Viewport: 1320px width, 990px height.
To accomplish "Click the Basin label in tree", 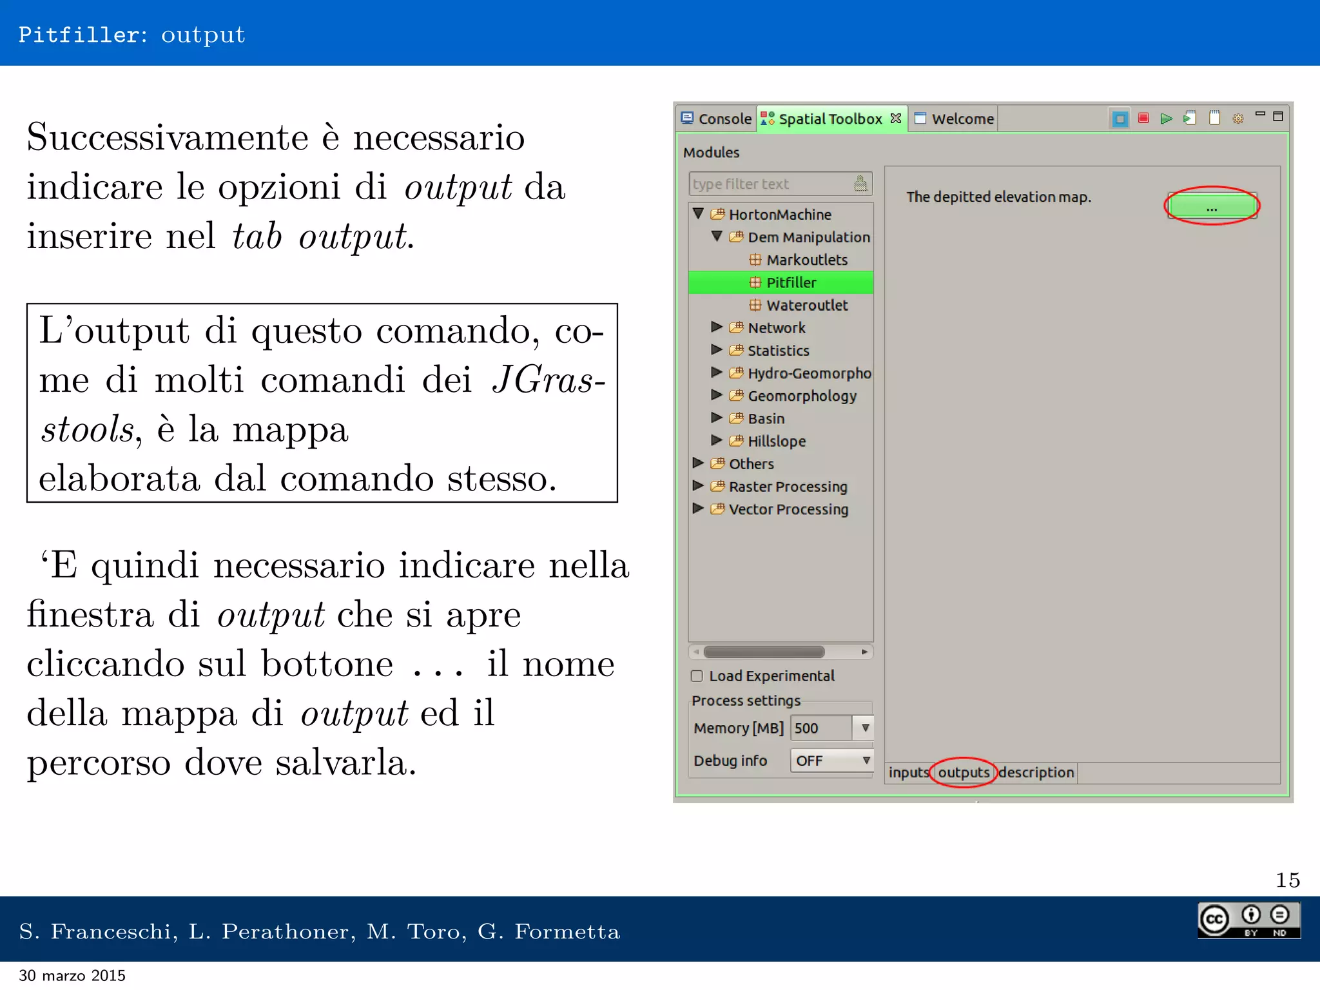I will pos(766,419).
